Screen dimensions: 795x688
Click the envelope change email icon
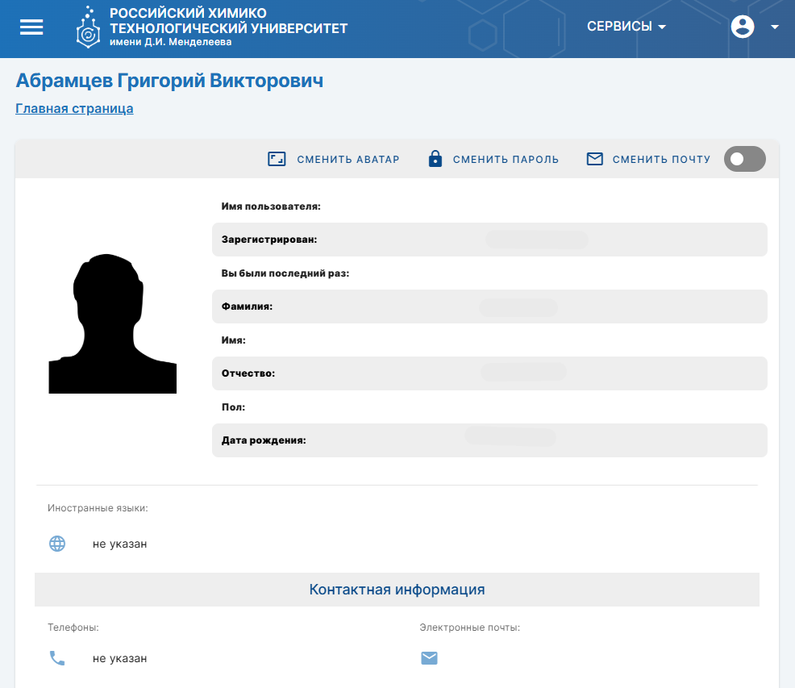pyautogui.click(x=595, y=159)
